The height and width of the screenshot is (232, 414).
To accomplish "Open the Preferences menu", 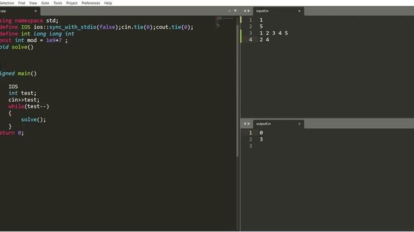I will click(91, 3).
